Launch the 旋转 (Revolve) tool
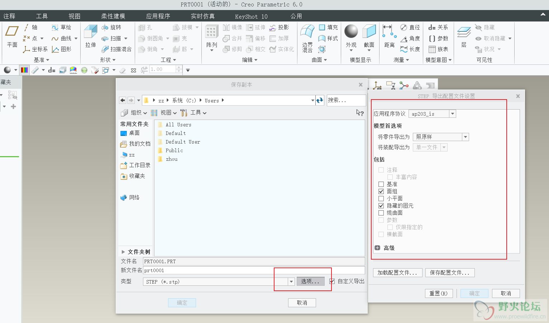Screen dimensions: 549x323 [x=111, y=27]
